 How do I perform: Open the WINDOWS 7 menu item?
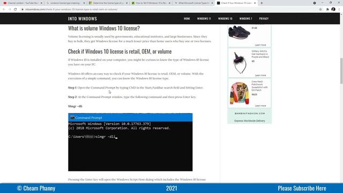point(245,19)
